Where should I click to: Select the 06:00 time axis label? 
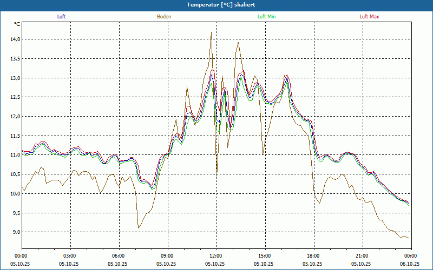tap(119, 256)
